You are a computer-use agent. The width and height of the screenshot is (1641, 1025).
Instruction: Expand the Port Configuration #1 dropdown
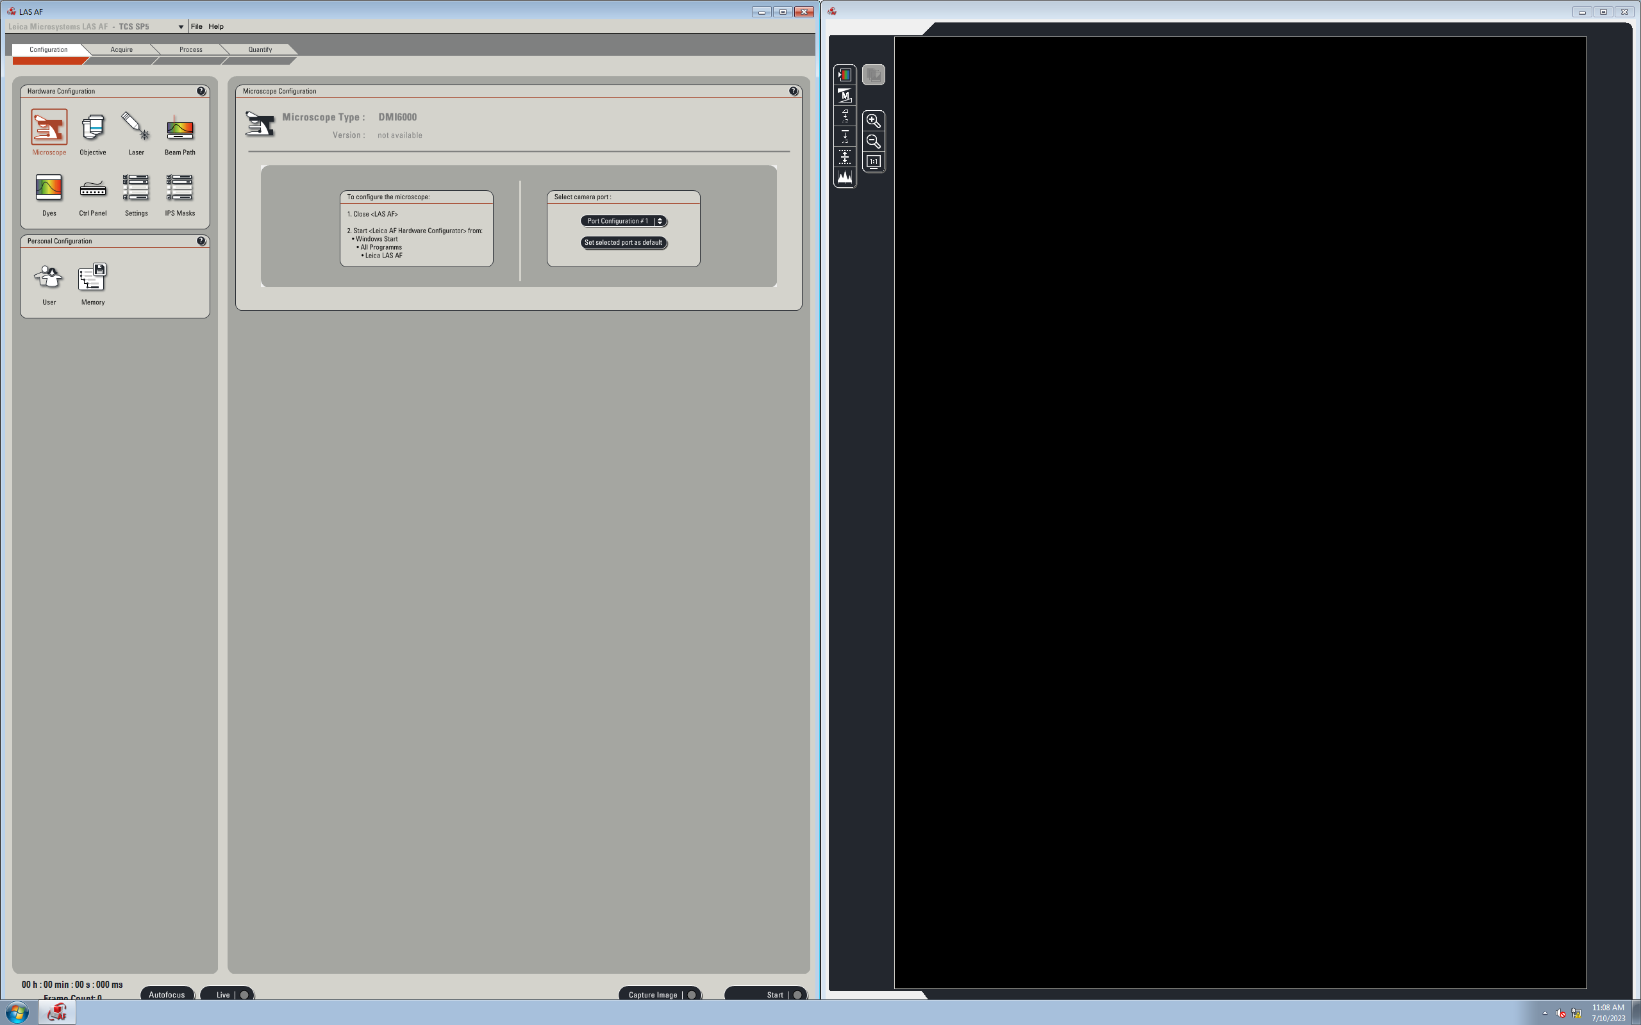click(x=660, y=221)
